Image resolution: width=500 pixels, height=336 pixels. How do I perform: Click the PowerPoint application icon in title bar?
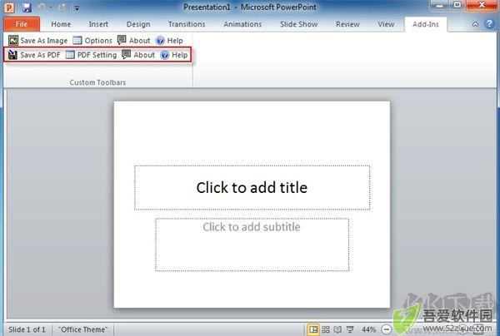(9, 7)
